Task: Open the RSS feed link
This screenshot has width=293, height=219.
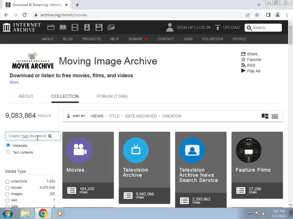Action: (248, 65)
